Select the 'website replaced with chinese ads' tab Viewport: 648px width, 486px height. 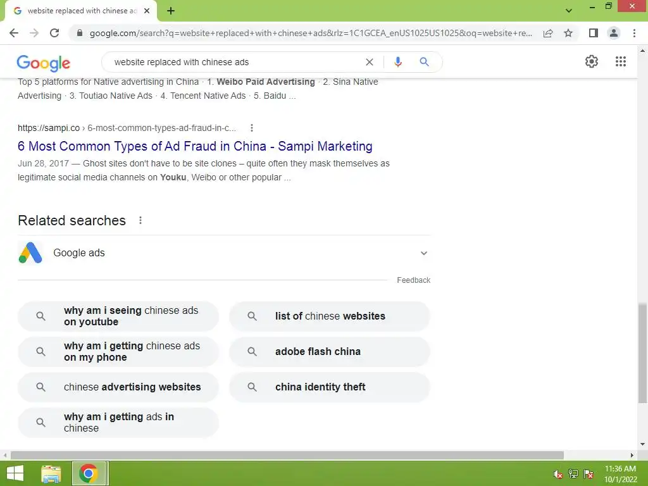81,11
